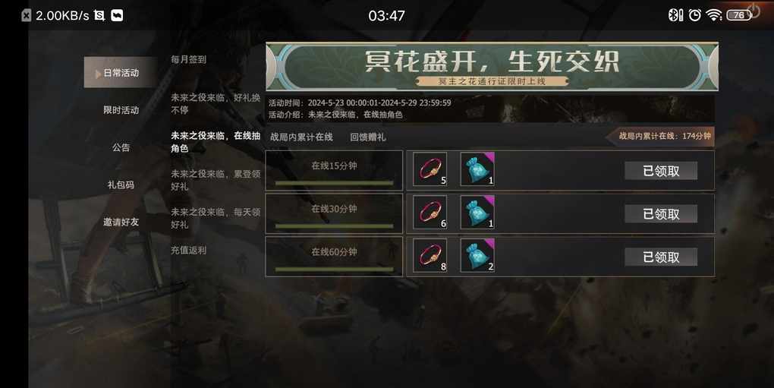The image size is (774, 388).
Task: Tap blue pouch reward in 60-minute row
Action: [x=477, y=255]
